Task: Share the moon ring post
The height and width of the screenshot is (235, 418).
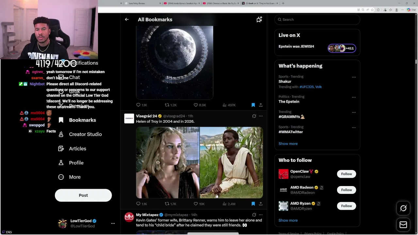Action: pyautogui.click(x=261, y=105)
